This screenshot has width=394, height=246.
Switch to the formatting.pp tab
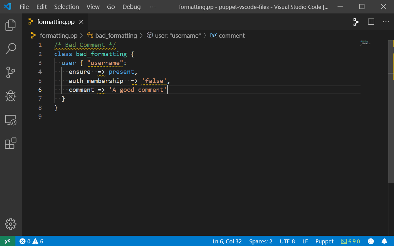click(x=56, y=22)
